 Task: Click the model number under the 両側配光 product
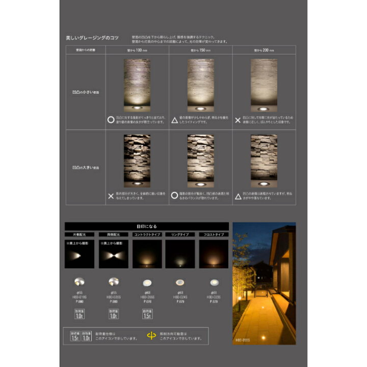pos(114,297)
